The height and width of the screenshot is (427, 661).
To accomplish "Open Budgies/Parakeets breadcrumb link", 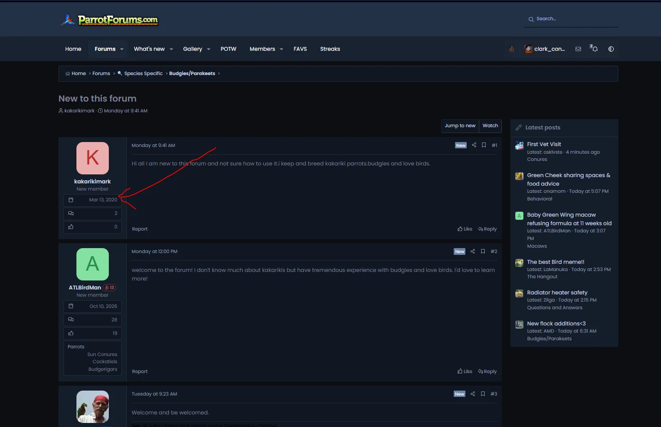I will [192, 73].
